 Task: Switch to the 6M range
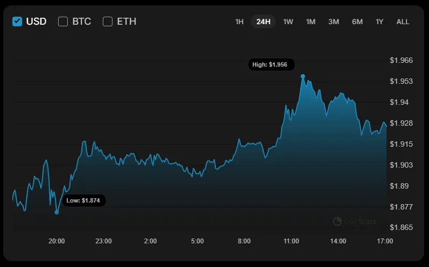[x=357, y=21]
